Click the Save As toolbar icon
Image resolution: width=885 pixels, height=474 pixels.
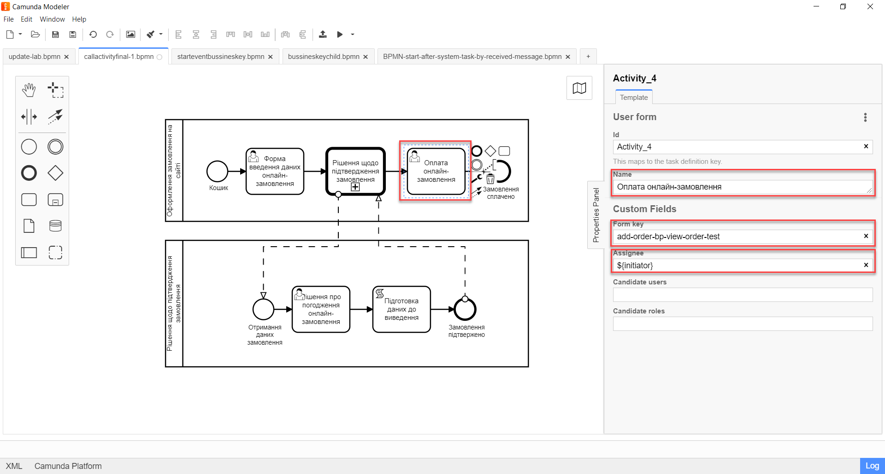72,35
